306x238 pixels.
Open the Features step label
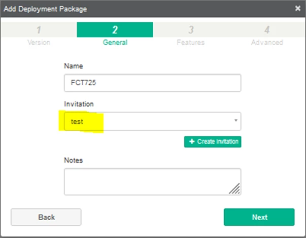click(191, 42)
